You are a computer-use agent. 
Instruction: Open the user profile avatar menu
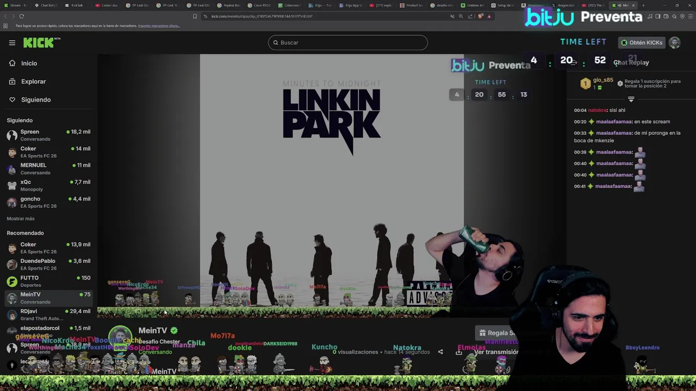[x=675, y=42]
